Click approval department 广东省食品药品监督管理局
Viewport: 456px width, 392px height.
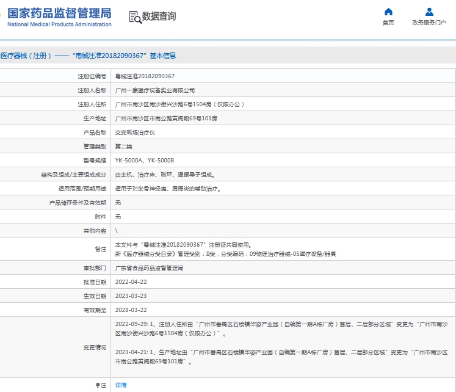(149, 268)
